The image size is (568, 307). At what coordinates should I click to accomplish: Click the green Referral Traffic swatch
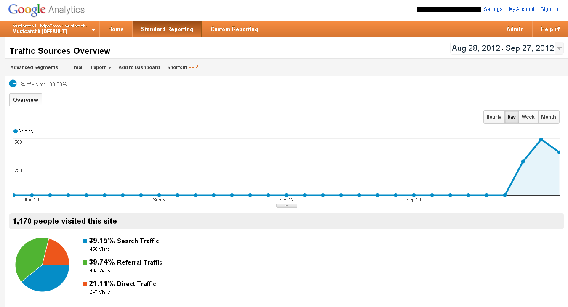coord(85,262)
